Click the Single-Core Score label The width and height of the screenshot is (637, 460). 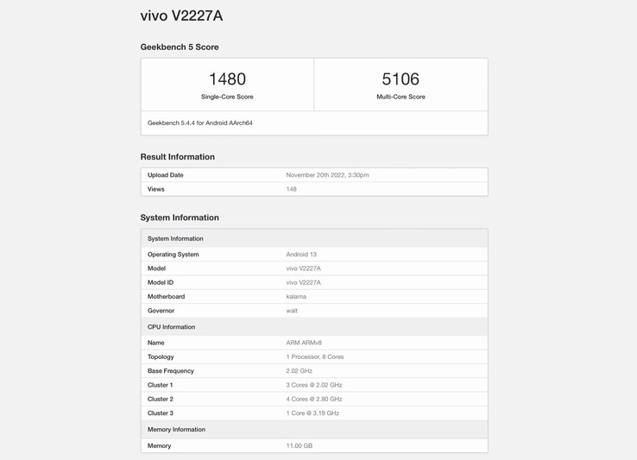click(x=227, y=97)
